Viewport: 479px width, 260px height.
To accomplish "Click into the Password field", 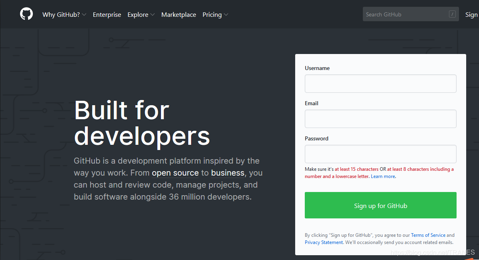I will pyautogui.click(x=380, y=154).
